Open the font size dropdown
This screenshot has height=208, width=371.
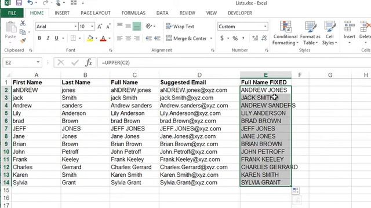92,27
